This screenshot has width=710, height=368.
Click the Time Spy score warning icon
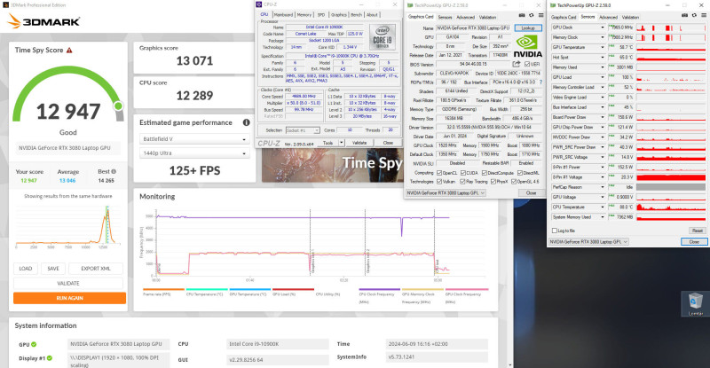69,51
